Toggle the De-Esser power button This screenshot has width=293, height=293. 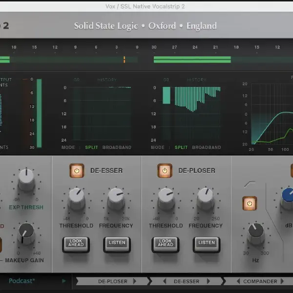(x=77, y=170)
